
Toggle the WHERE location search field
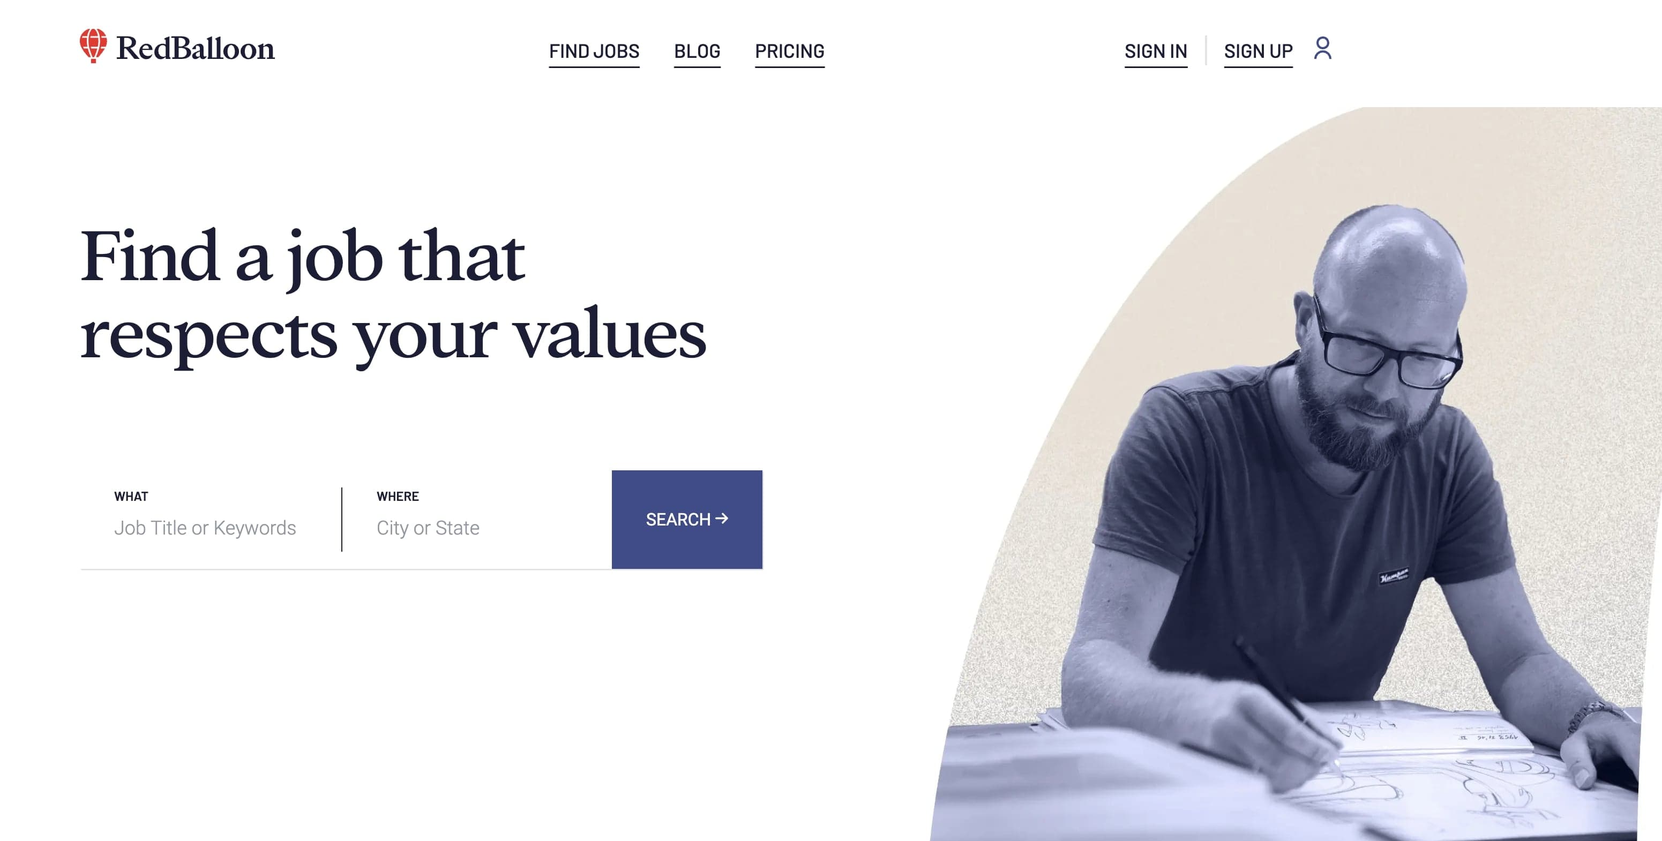(x=481, y=527)
